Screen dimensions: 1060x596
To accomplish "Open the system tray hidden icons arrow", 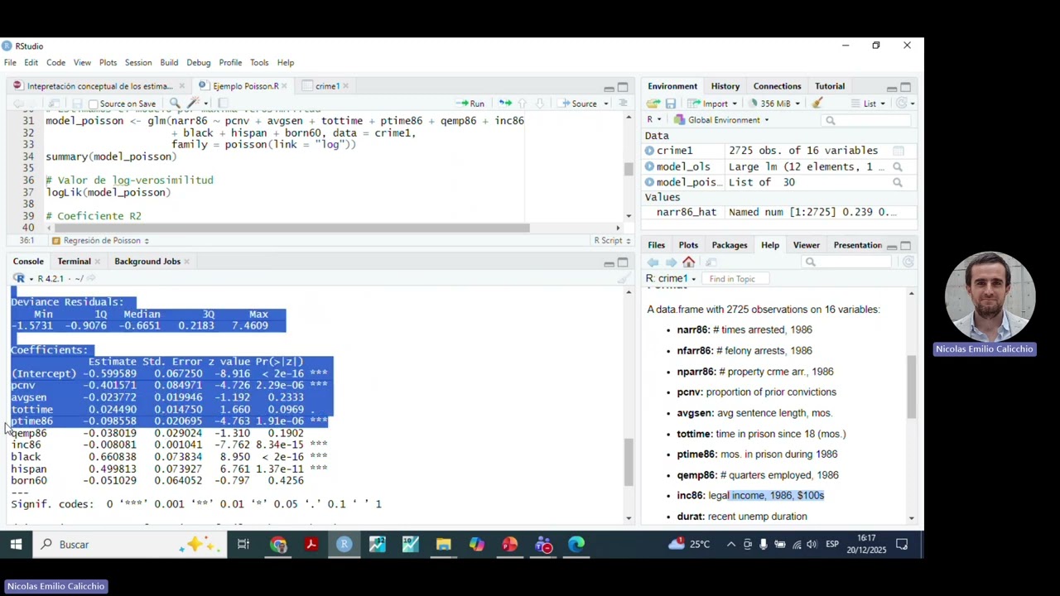I will tap(730, 545).
